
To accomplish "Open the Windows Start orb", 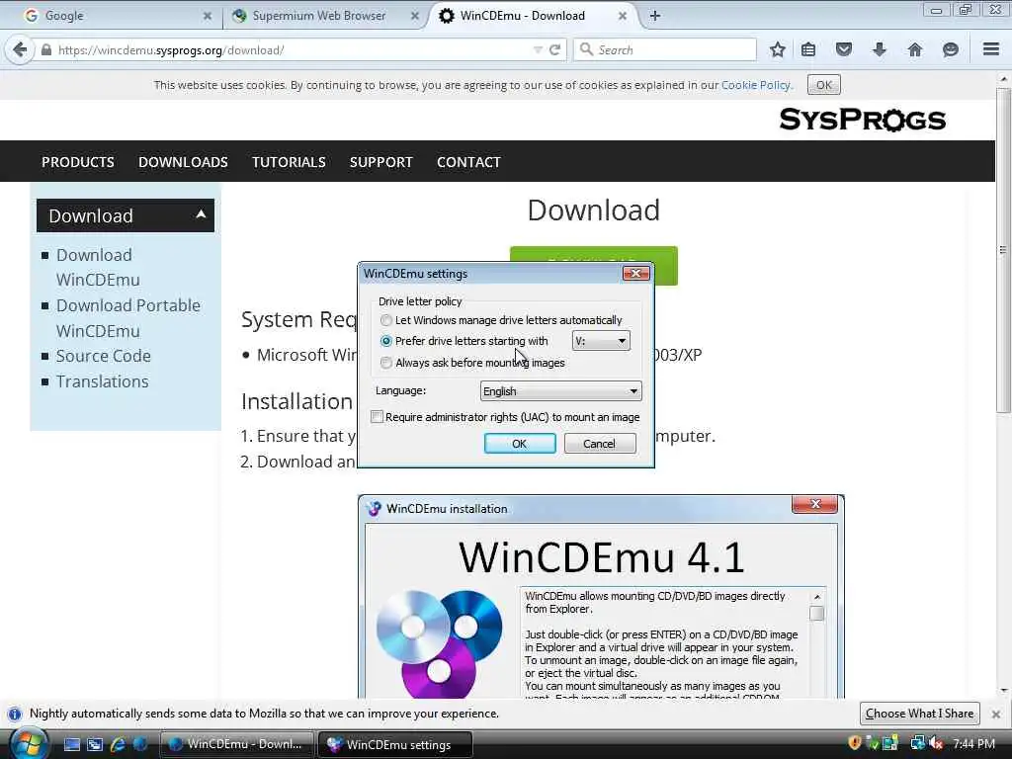I will click(29, 743).
